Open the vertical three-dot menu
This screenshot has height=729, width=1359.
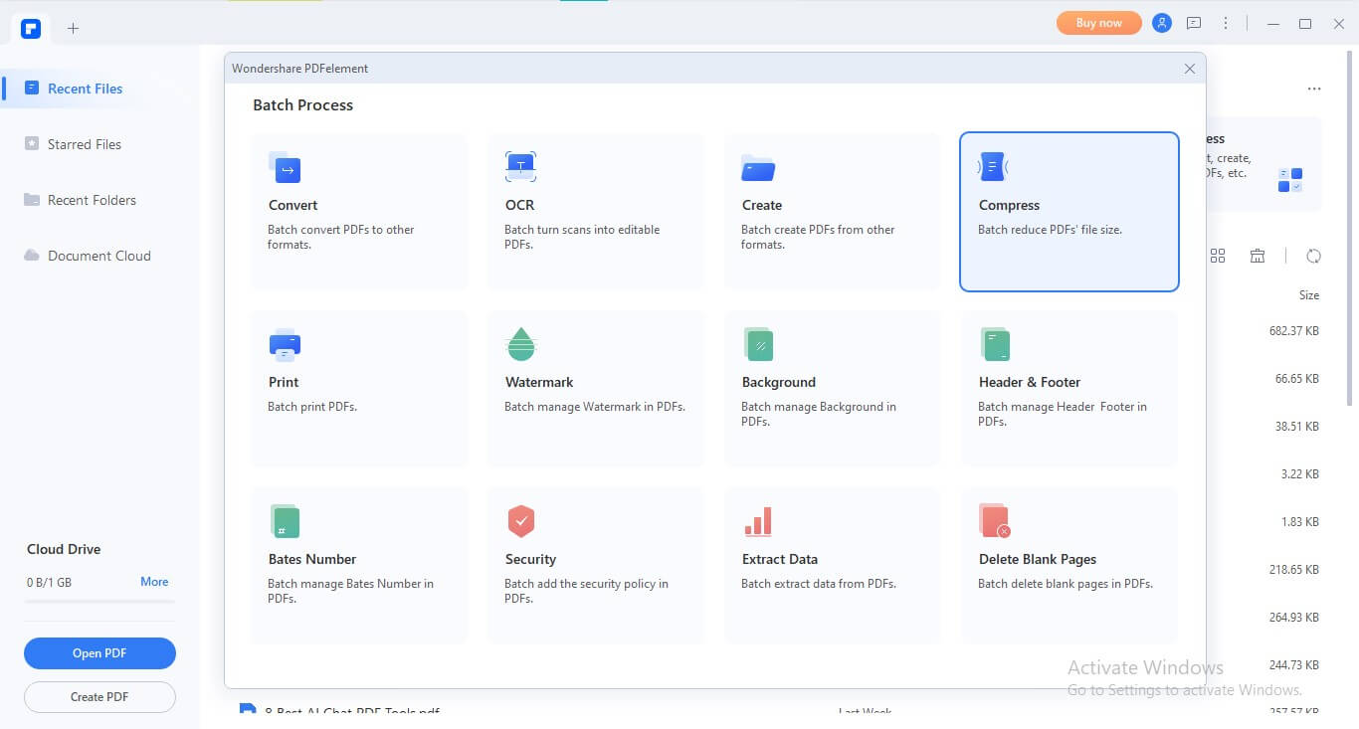coord(1226,23)
